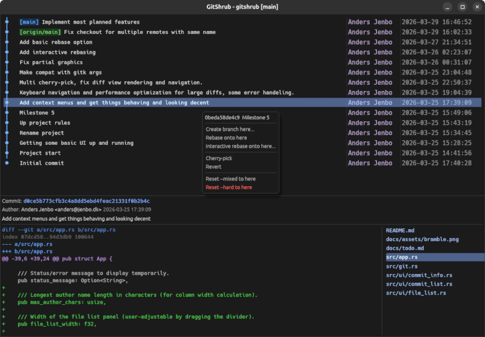Image resolution: width=485 pixels, height=337 pixels.
Task: Click diff header 'diff --git a/src/app.rs b/src/app.rs'
Action: pyautogui.click(x=59, y=230)
